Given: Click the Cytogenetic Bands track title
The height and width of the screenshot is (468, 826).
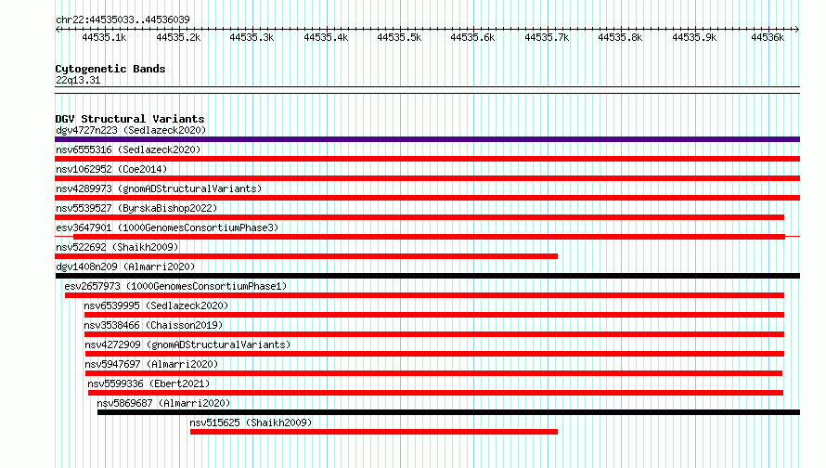Looking at the screenshot, I should point(110,69).
